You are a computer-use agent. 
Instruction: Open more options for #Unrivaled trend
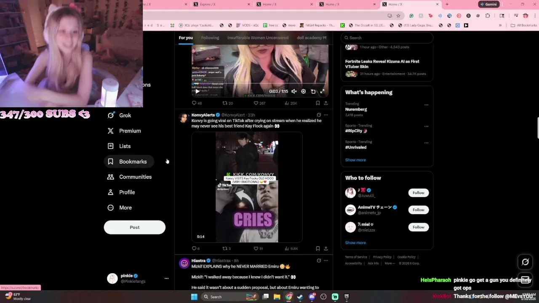[426, 143]
